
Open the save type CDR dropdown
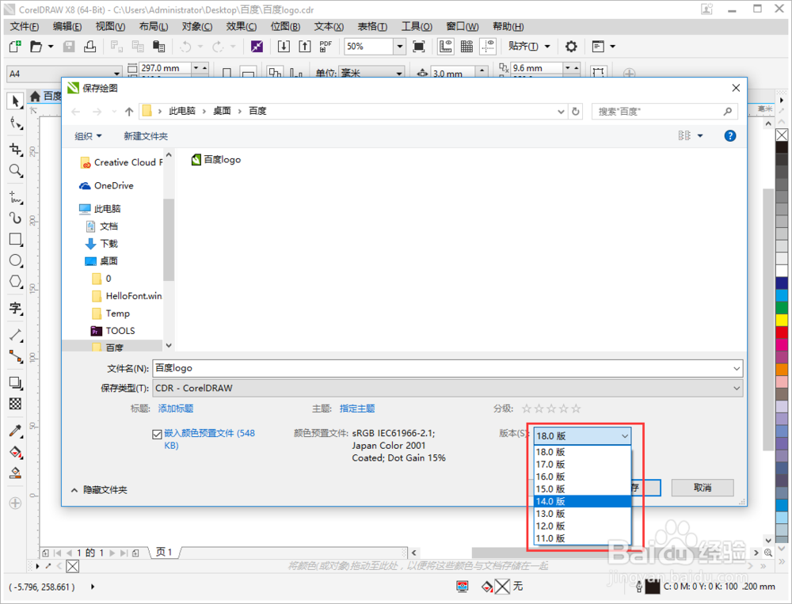737,389
